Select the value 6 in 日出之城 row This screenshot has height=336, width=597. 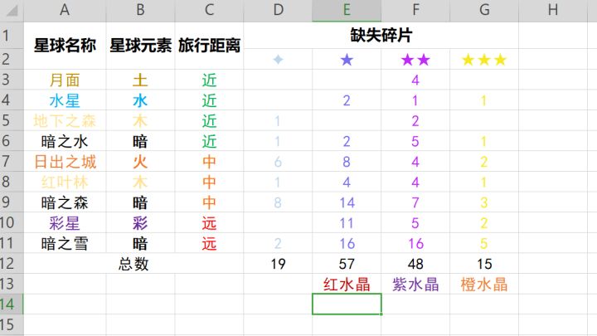pyautogui.click(x=278, y=162)
